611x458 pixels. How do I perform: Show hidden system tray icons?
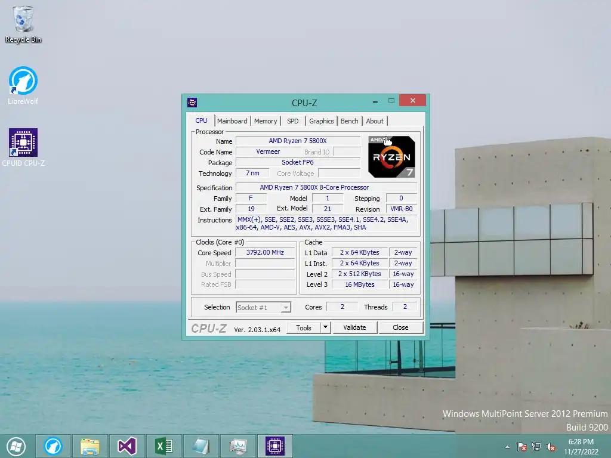507,447
